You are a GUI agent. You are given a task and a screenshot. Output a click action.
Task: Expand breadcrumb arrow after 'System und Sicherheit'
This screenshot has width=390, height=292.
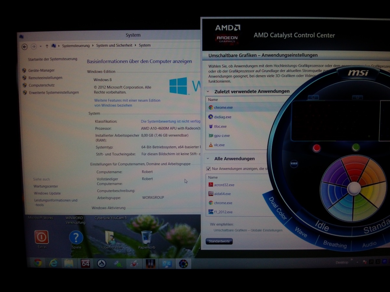pyautogui.click(x=136, y=45)
